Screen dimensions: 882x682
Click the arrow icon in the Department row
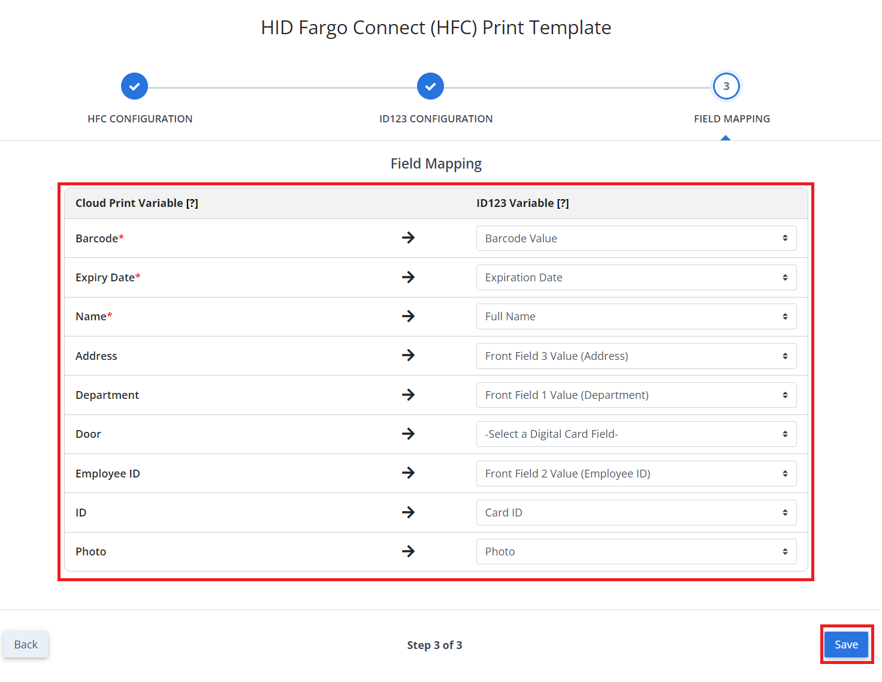pos(408,395)
